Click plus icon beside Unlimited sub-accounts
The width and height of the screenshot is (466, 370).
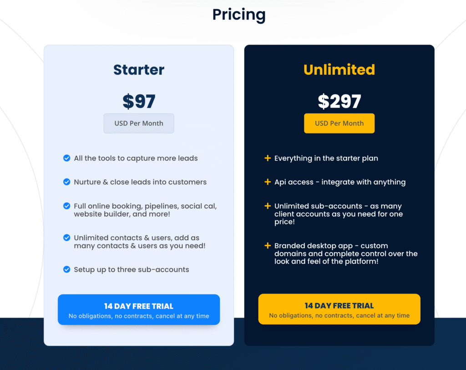tap(268, 206)
